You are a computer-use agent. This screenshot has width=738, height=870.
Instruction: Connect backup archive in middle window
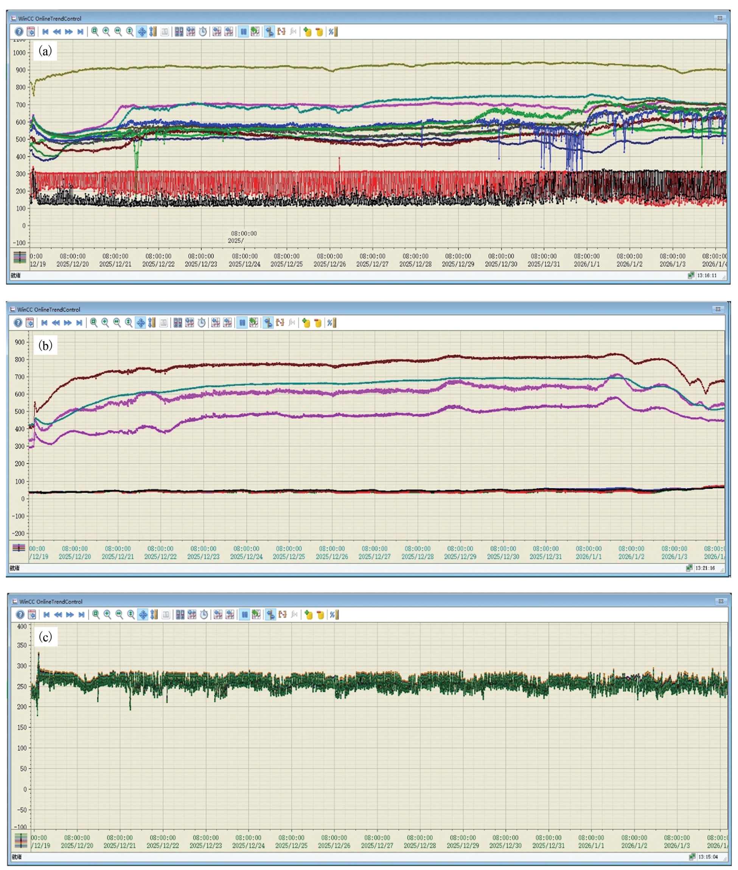(306, 323)
